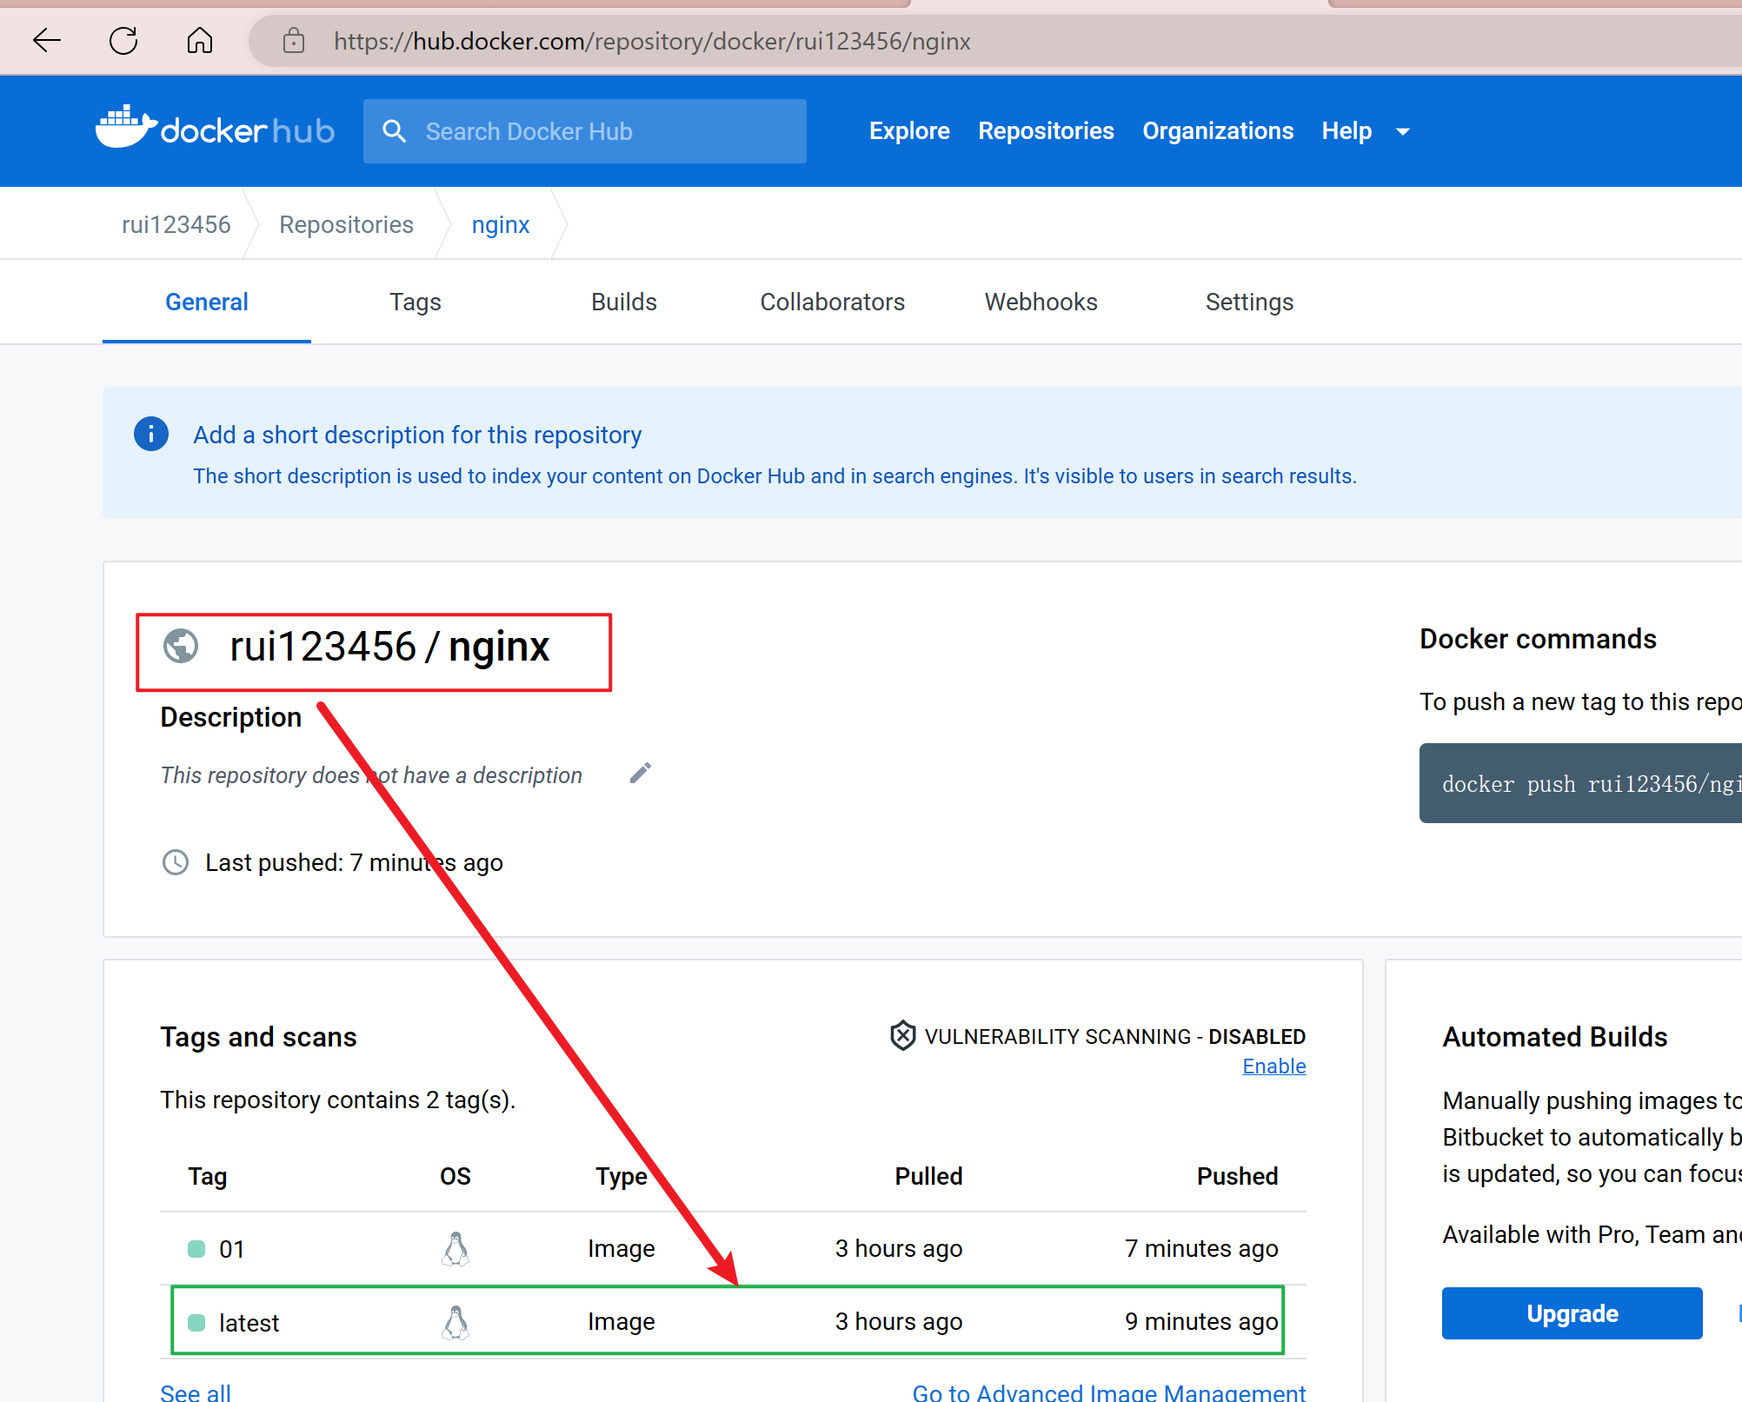Viewport: 1742px width, 1402px height.
Task: Switch to the Tags tab
Action: click(416, 302)
